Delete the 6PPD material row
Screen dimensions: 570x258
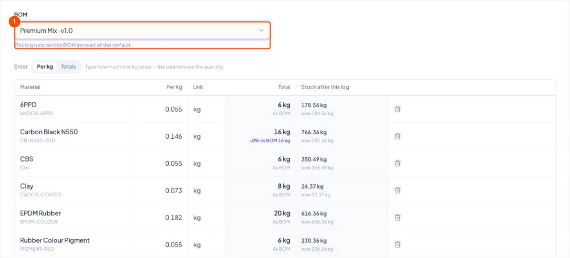click(397, 109)
